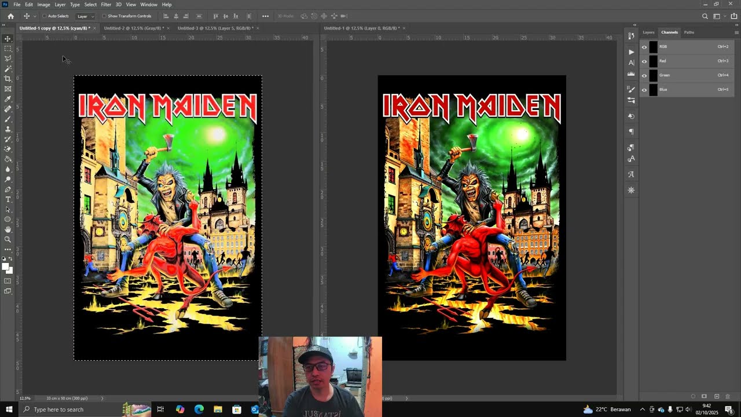This screenshot has width=741, height=417.
Task: Select the Move tool in the left toolbar
Action: click(x=8, y=39)
